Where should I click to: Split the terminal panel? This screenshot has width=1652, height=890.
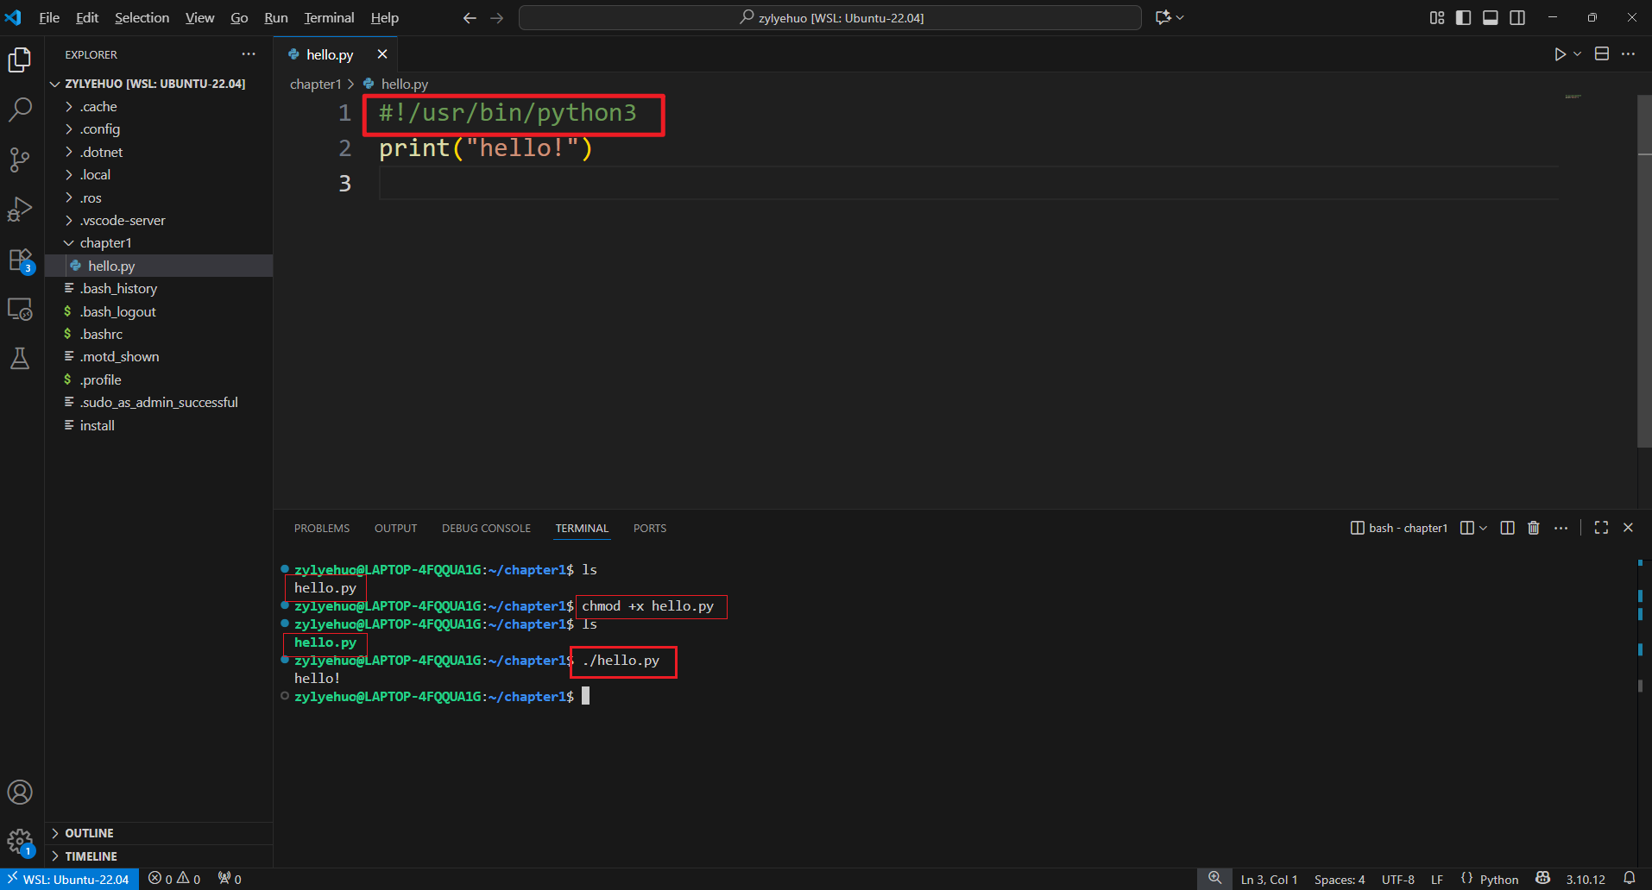1507,528
